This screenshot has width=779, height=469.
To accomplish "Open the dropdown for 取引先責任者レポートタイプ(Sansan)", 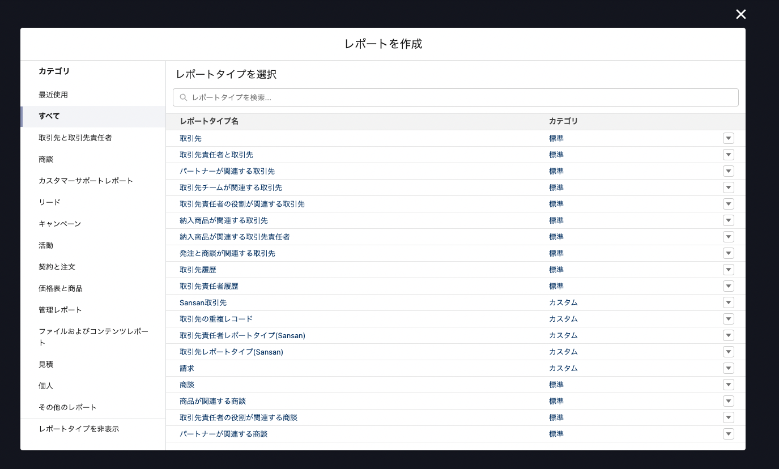I will pyautogui.click(x=729, y=335).
